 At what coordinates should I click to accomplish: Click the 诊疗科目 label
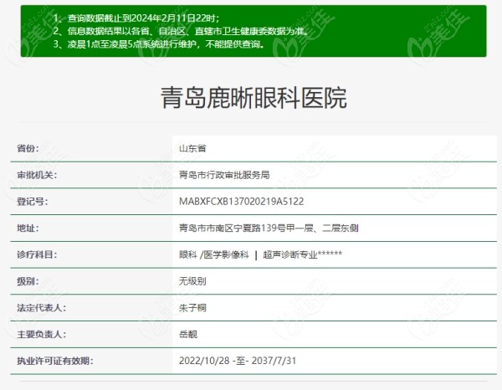[37, 254]
